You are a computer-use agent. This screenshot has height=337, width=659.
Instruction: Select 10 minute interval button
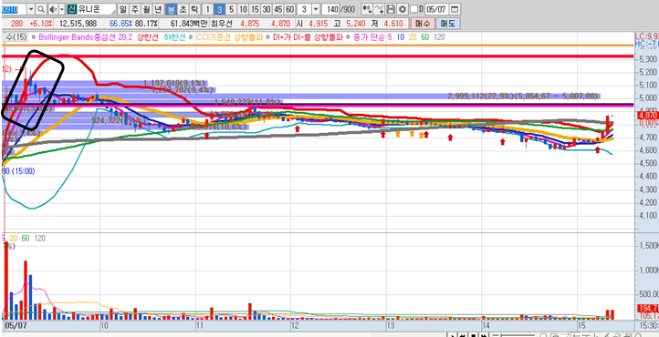point(244,9)
